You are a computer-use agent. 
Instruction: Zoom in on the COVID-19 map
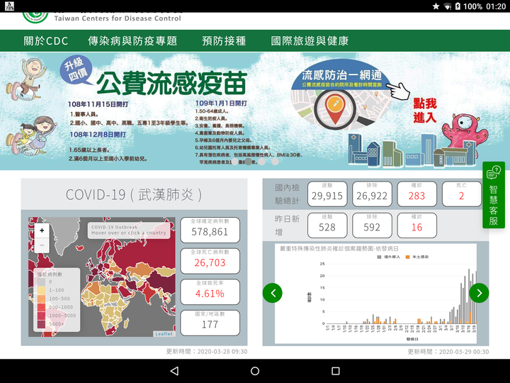pyautogui.click(x=42, y=231)
